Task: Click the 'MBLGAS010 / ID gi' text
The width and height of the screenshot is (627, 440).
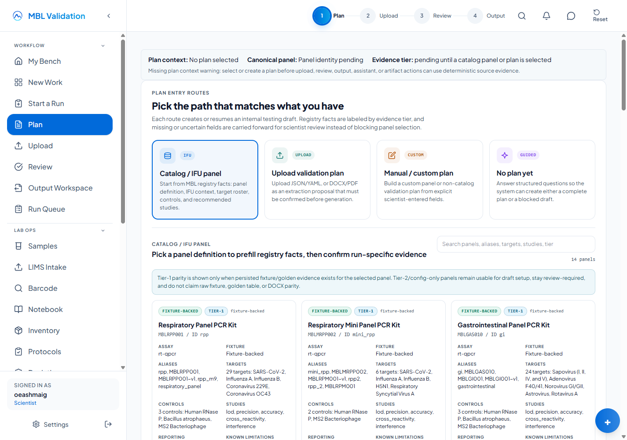Action: click(x=481, y=334)
